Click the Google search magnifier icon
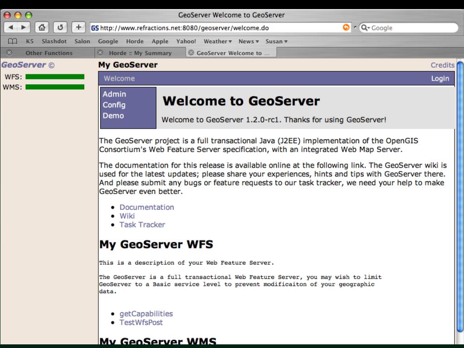The height and width of the screenshot is (348, 464). click(x=365, y=28)
